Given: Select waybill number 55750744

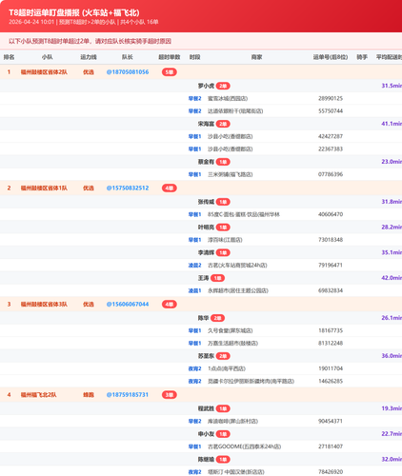Looking at the screenshot, I should click(331, 111).
